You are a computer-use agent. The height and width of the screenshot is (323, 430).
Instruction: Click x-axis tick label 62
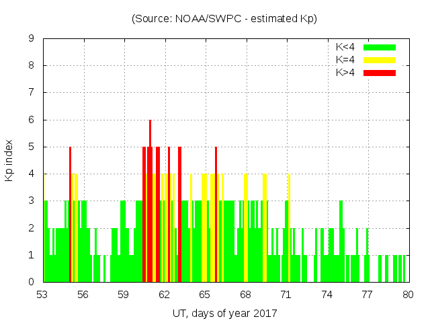164,294
